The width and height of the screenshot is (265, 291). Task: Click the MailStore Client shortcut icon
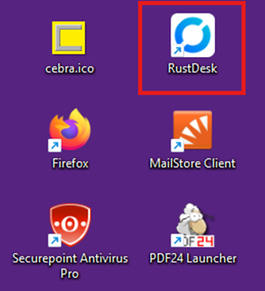pos(192,131)
